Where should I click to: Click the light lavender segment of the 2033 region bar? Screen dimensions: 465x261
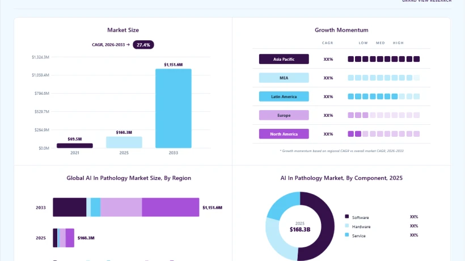[x=121, y=207]
